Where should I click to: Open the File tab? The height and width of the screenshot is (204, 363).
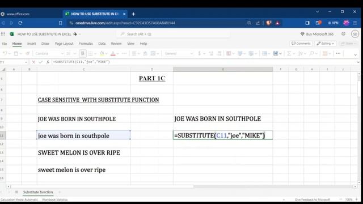tap(4, 44)
